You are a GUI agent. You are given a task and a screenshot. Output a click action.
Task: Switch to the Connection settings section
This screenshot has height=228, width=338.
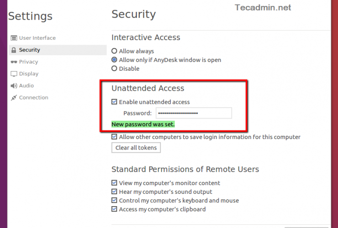(33, 98)
